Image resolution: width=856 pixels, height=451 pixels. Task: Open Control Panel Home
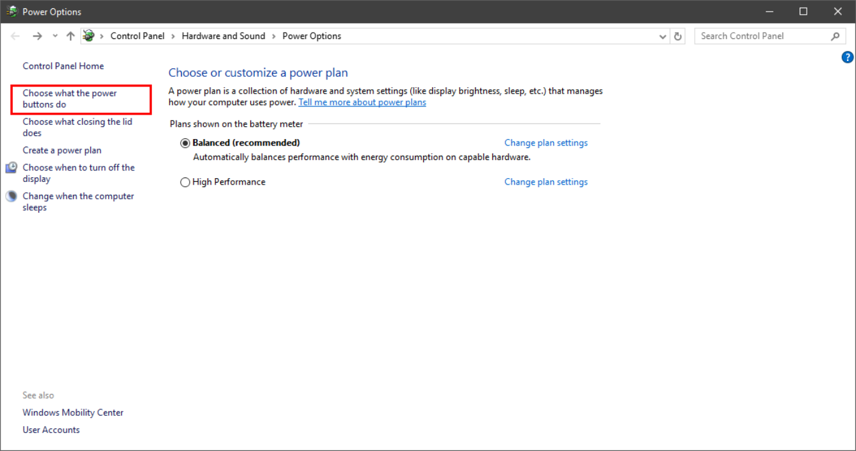coord(63,66)
